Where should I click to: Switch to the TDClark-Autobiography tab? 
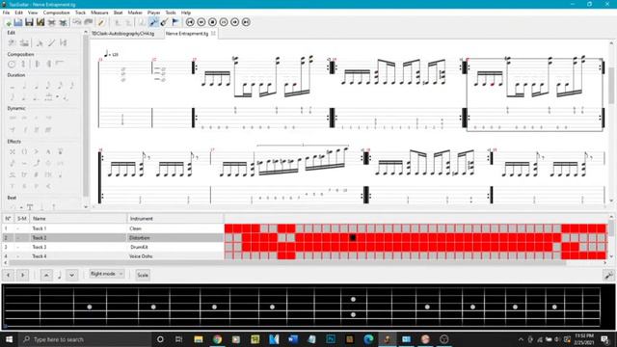[122, 34]
